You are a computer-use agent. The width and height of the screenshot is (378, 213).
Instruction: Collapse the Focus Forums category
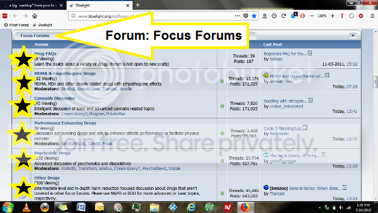(x=353, y=35)
